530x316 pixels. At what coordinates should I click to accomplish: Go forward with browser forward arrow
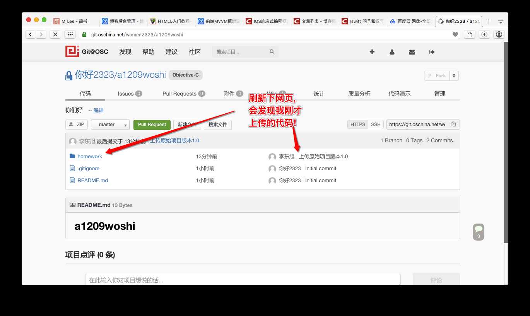(x=41, y=34)
